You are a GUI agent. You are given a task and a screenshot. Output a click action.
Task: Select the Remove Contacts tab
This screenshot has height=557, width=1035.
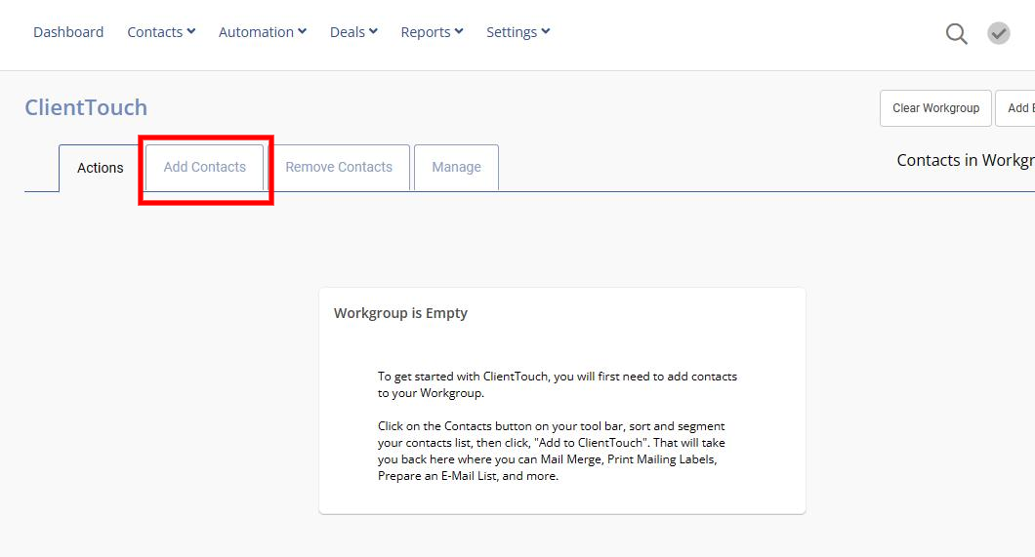tap(339, 168)
